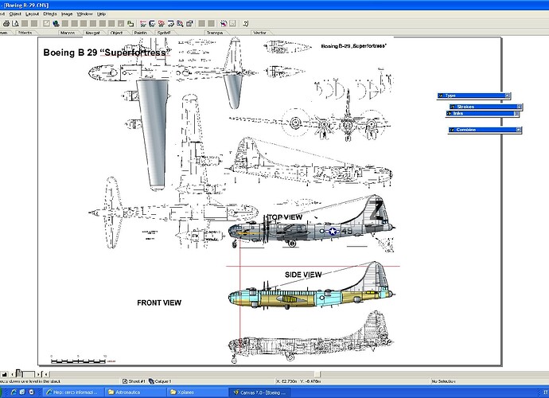549x398 pixels.
Task: Click the colored B-29 side profile drawing
Action: [x=312, y=286]
